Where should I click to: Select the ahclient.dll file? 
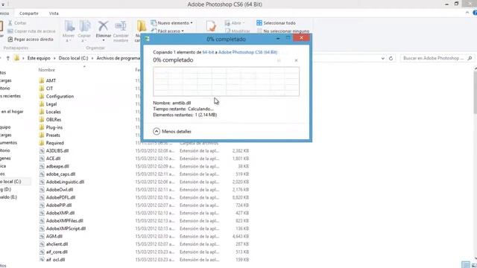click(54, 244)
